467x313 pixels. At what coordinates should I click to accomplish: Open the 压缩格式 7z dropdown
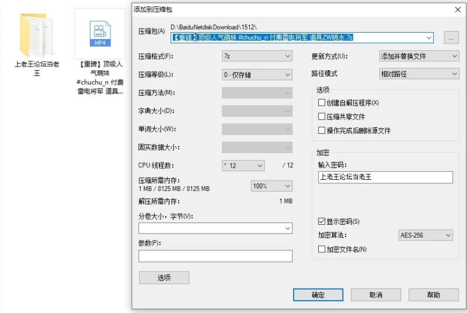(257, 56)
